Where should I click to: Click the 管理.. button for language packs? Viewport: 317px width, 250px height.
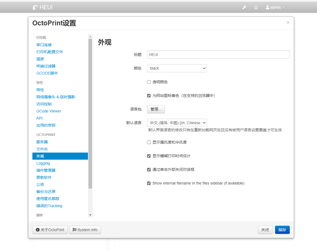[156, 109]
